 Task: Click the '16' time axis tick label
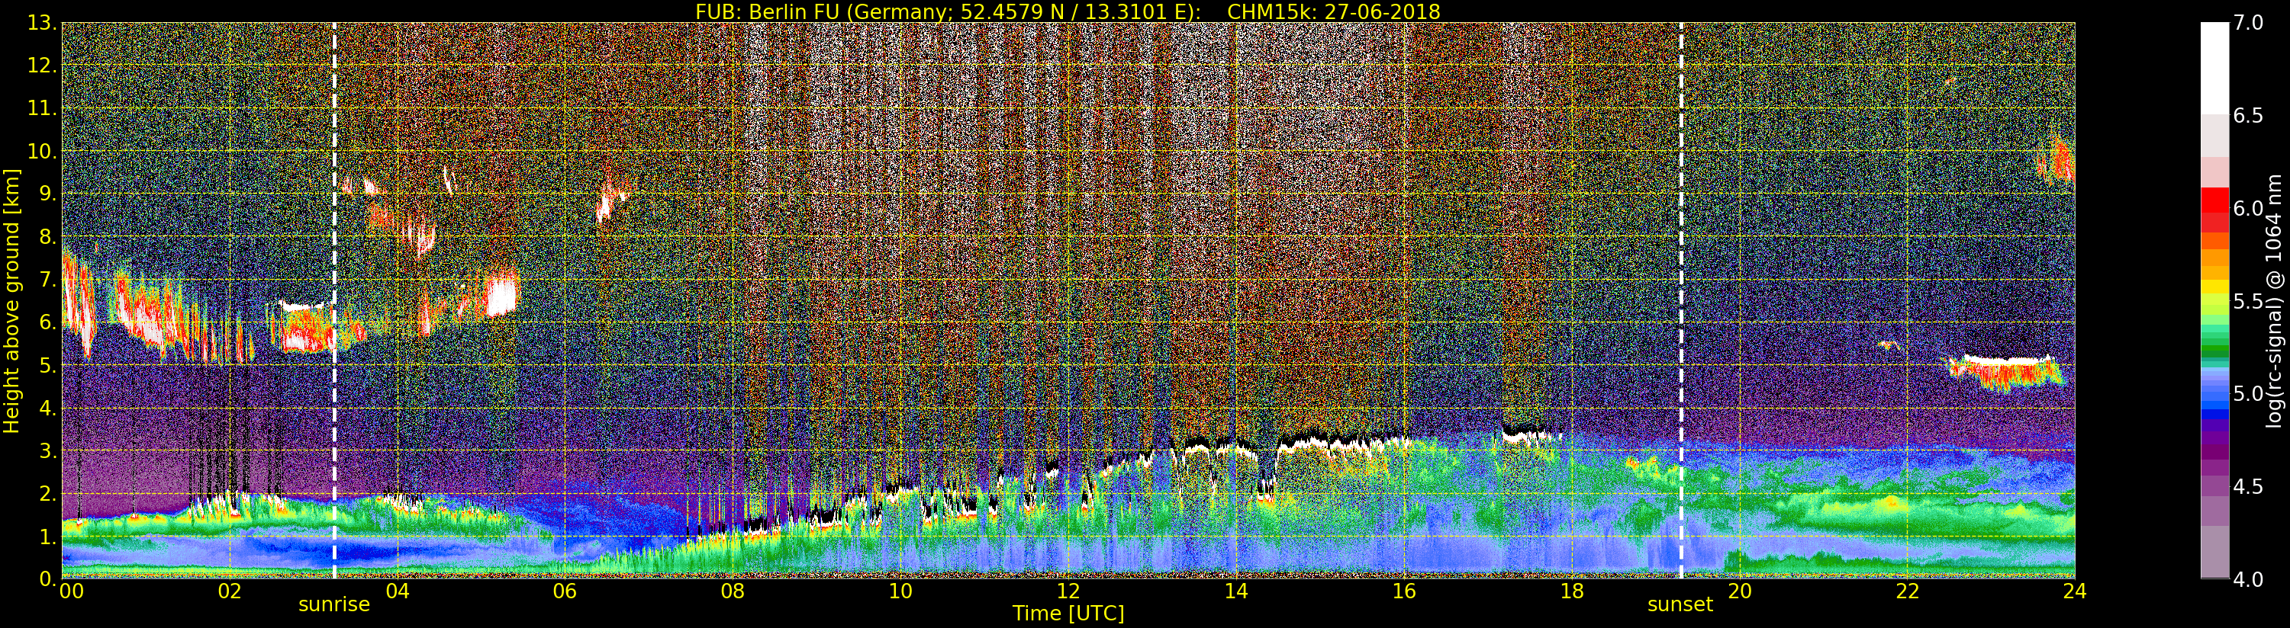pyautogui.click(x=1404, y=591)
